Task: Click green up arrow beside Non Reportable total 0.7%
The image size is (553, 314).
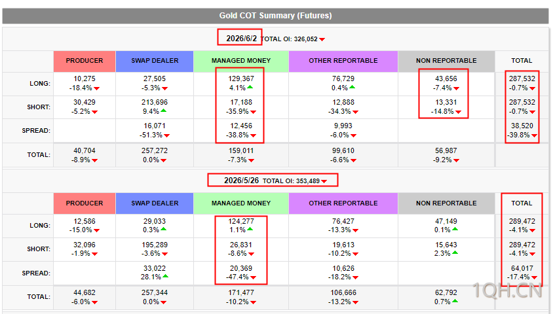Action: [455, 301]
